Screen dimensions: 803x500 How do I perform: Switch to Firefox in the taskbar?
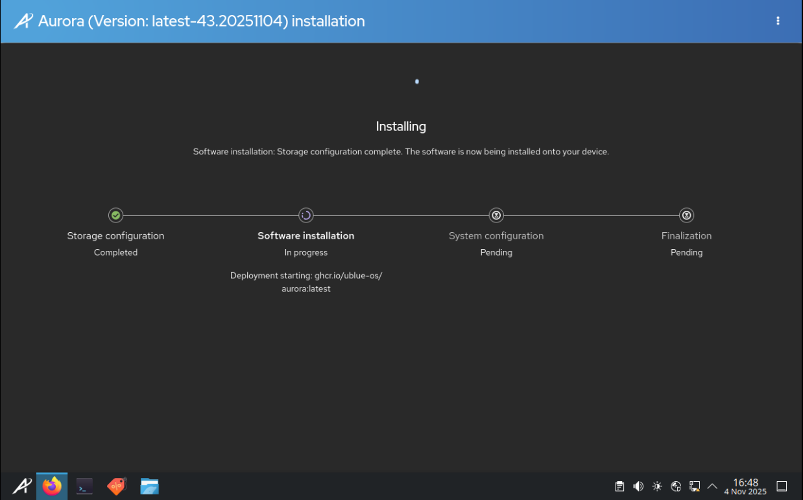point(52,486)
